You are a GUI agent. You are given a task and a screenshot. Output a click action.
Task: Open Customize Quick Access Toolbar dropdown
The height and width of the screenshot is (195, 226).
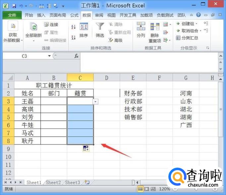pos(63,6)
